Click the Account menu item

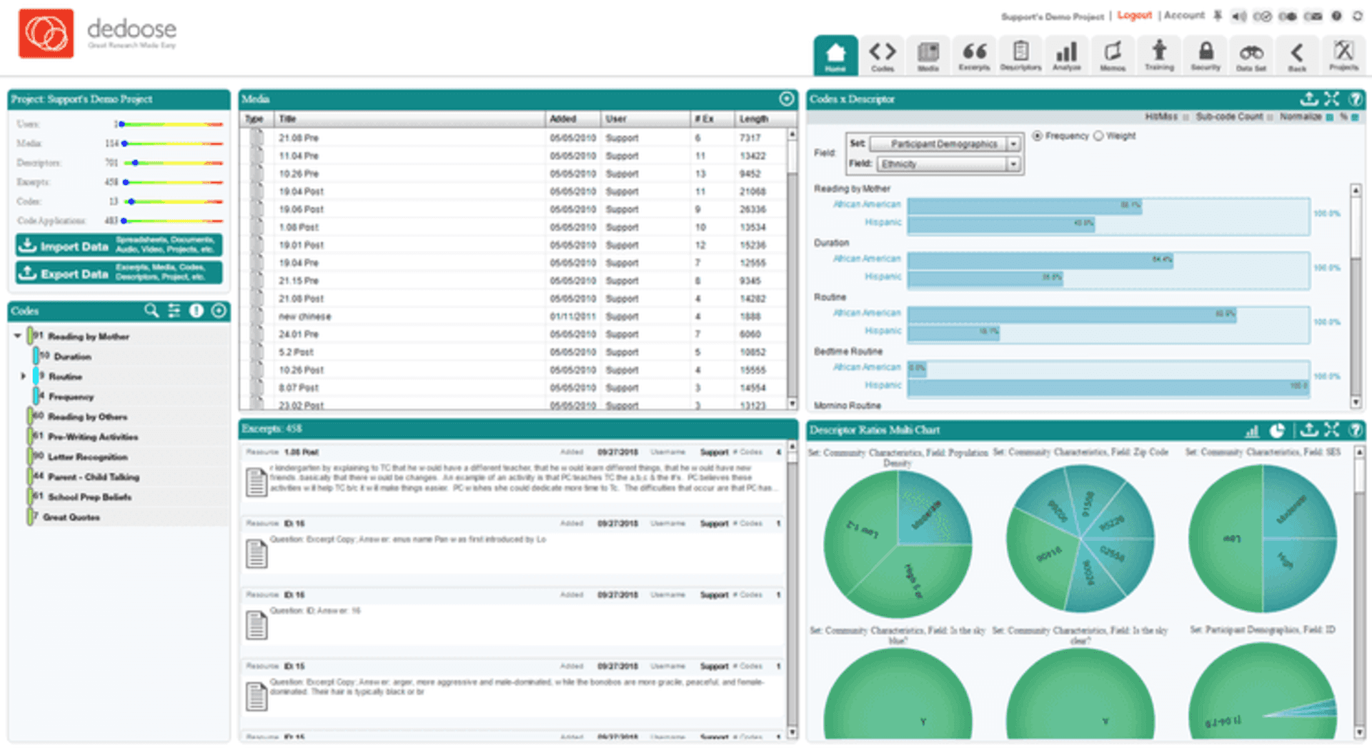coord(1184,15)
